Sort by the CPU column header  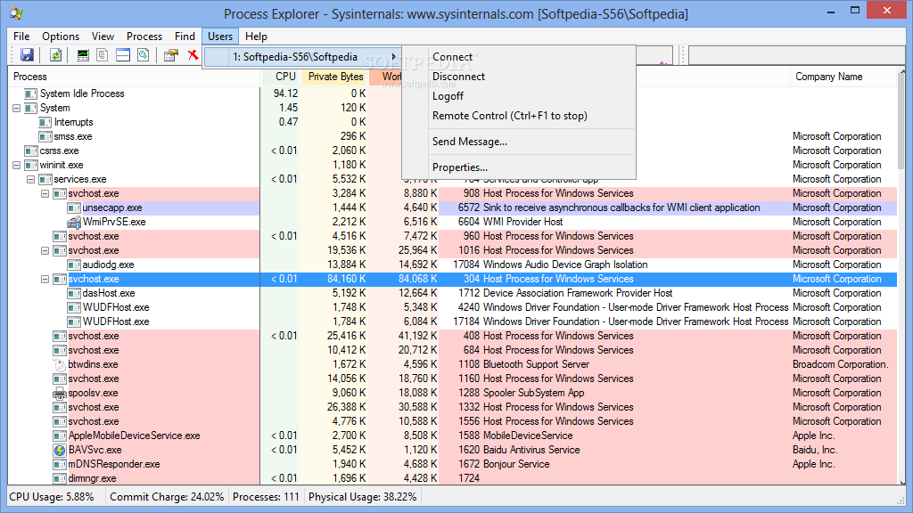pos(280,77)
